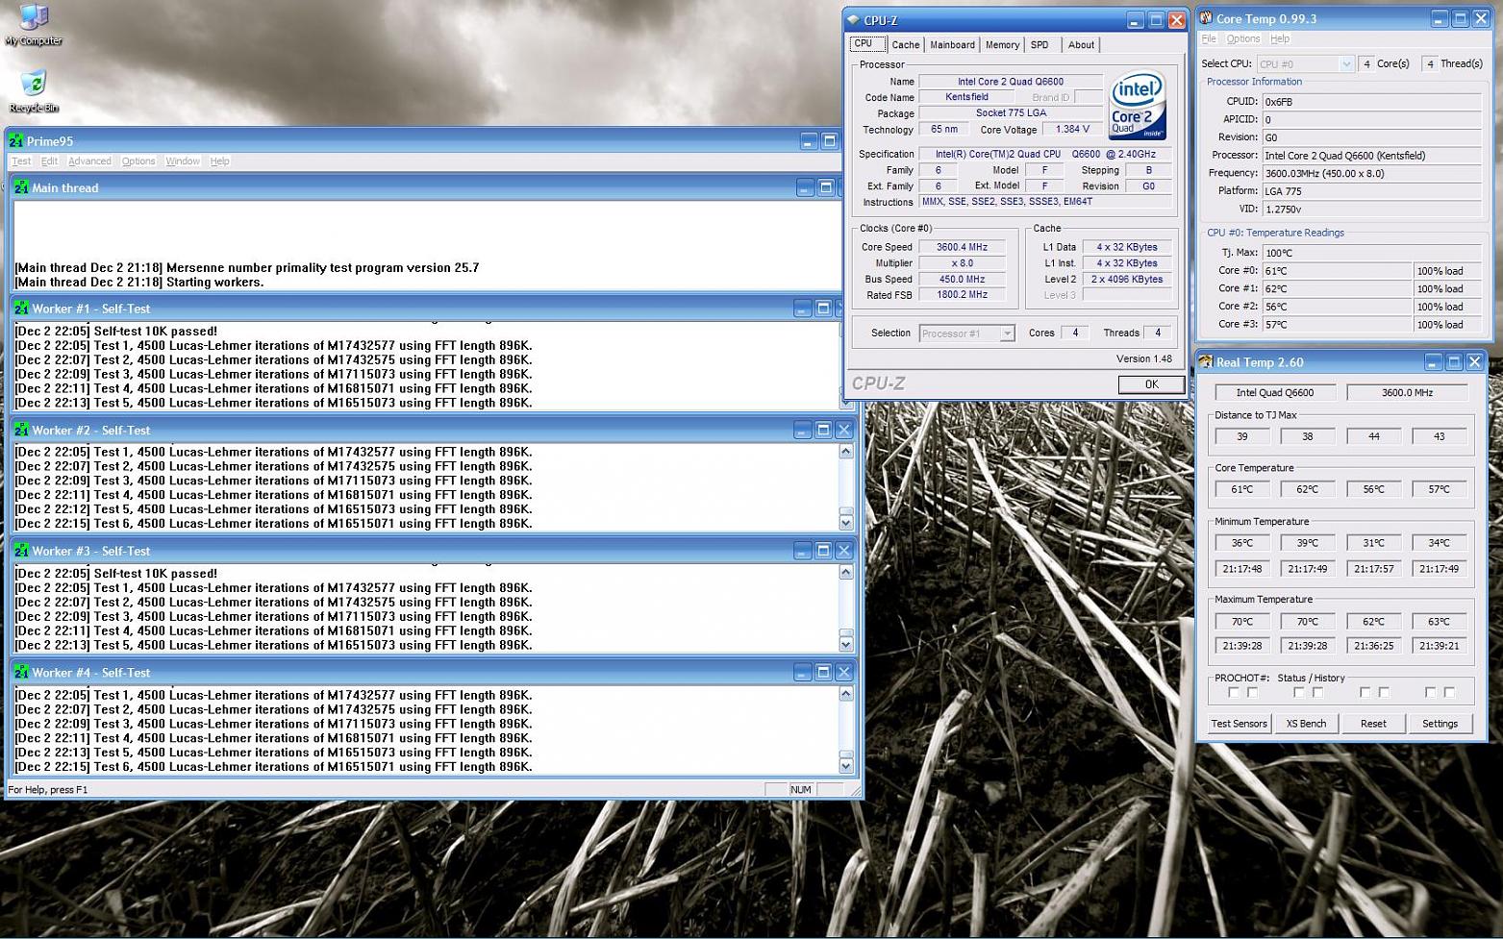Viewport: 1503px width, 939px height.
Task: Click OK in the CPU-Z window
Action: pos(1151,384)
